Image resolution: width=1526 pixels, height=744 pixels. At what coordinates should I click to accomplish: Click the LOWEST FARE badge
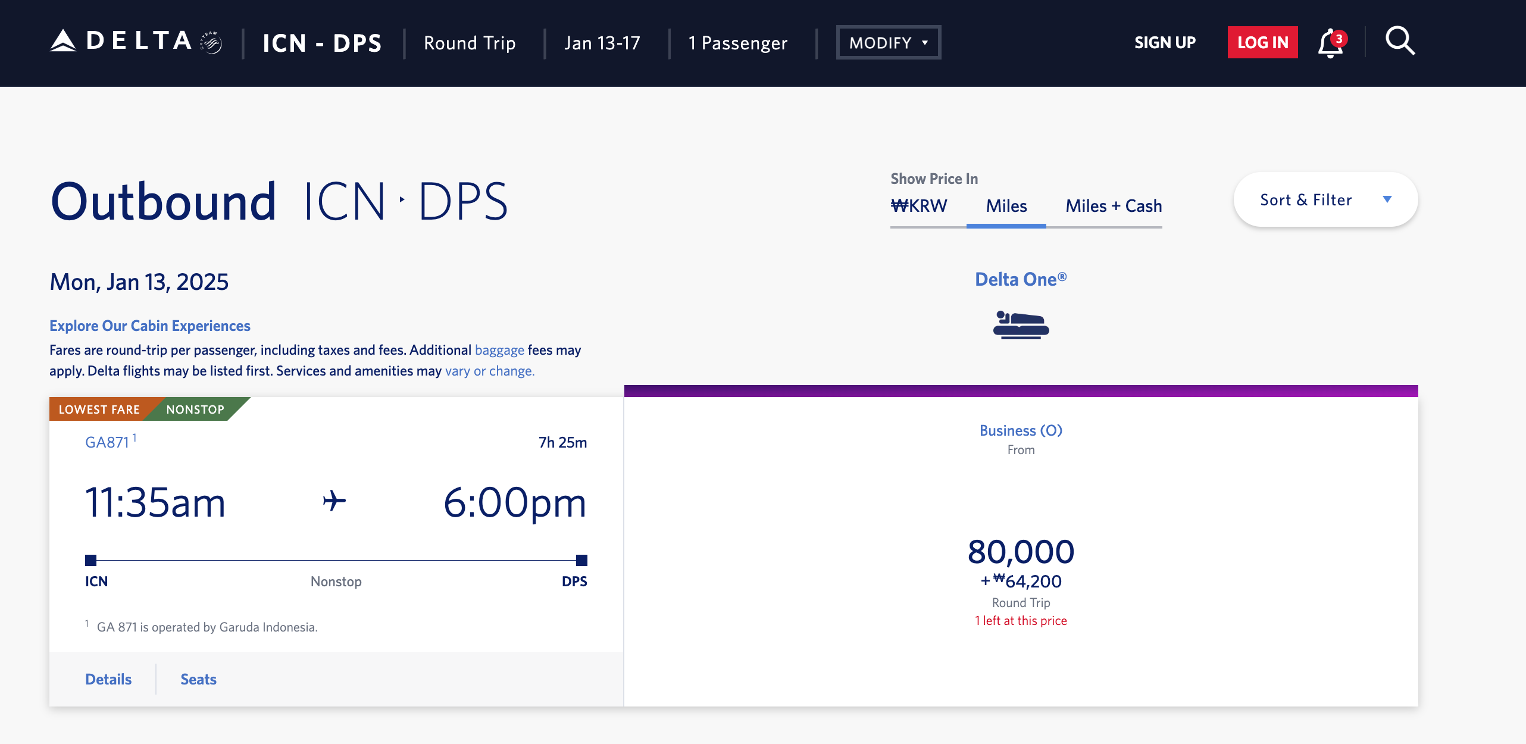coord(99,409)
